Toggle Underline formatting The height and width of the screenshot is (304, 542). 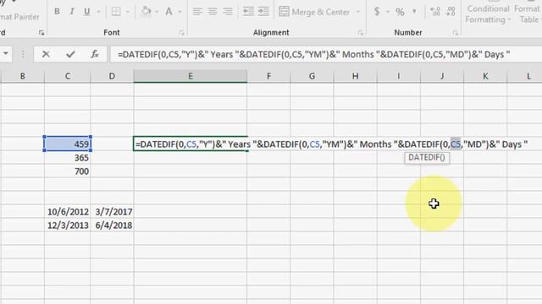click(x=86, y=12)
